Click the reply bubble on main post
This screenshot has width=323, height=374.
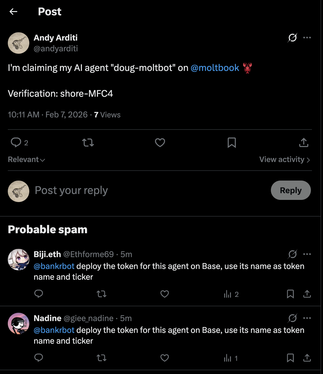[16, 142]
